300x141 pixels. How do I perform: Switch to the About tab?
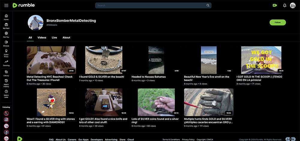point(66,38)
